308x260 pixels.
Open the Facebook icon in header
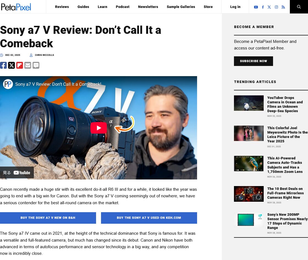click(263, 7)
